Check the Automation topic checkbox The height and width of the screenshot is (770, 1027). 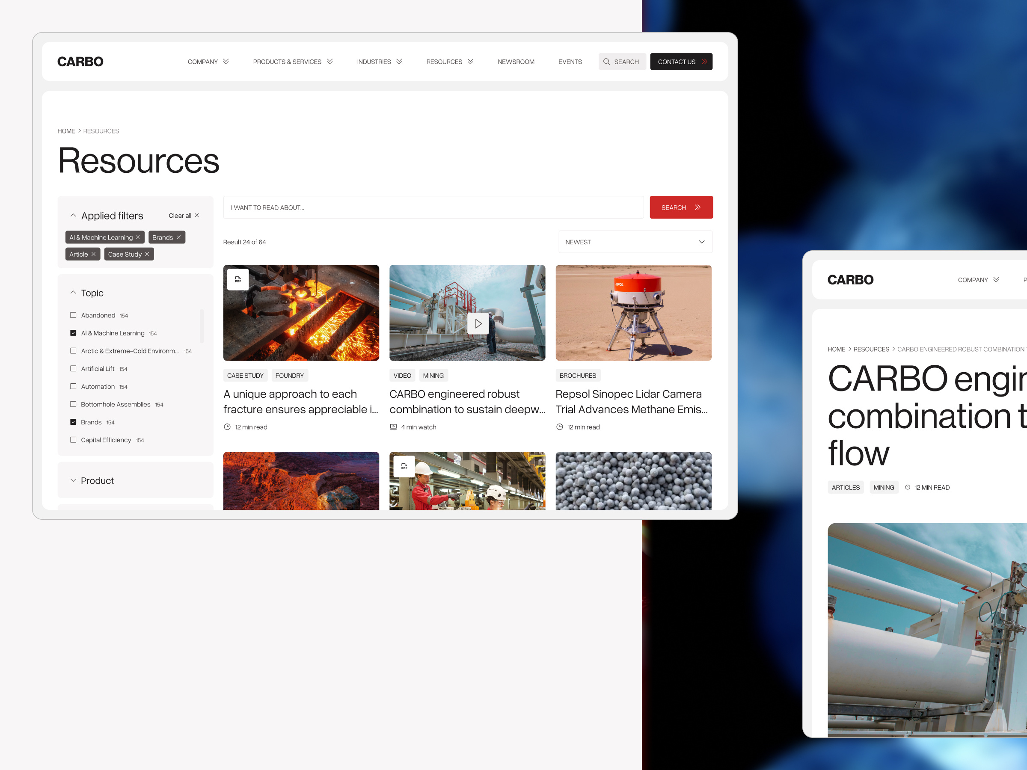[73, 386]
